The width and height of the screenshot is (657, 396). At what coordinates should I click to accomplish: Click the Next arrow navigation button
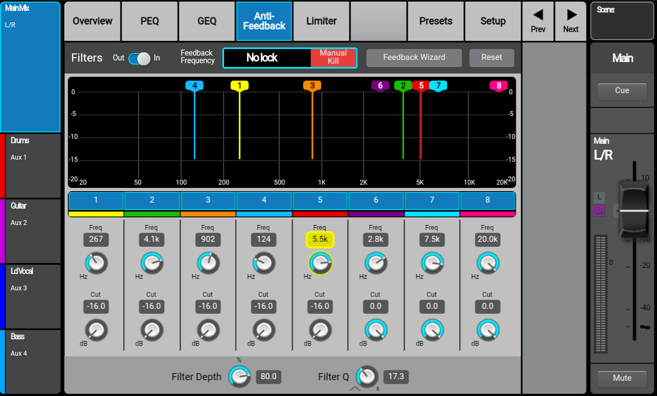pyautogui.click(x=571, y=21)
